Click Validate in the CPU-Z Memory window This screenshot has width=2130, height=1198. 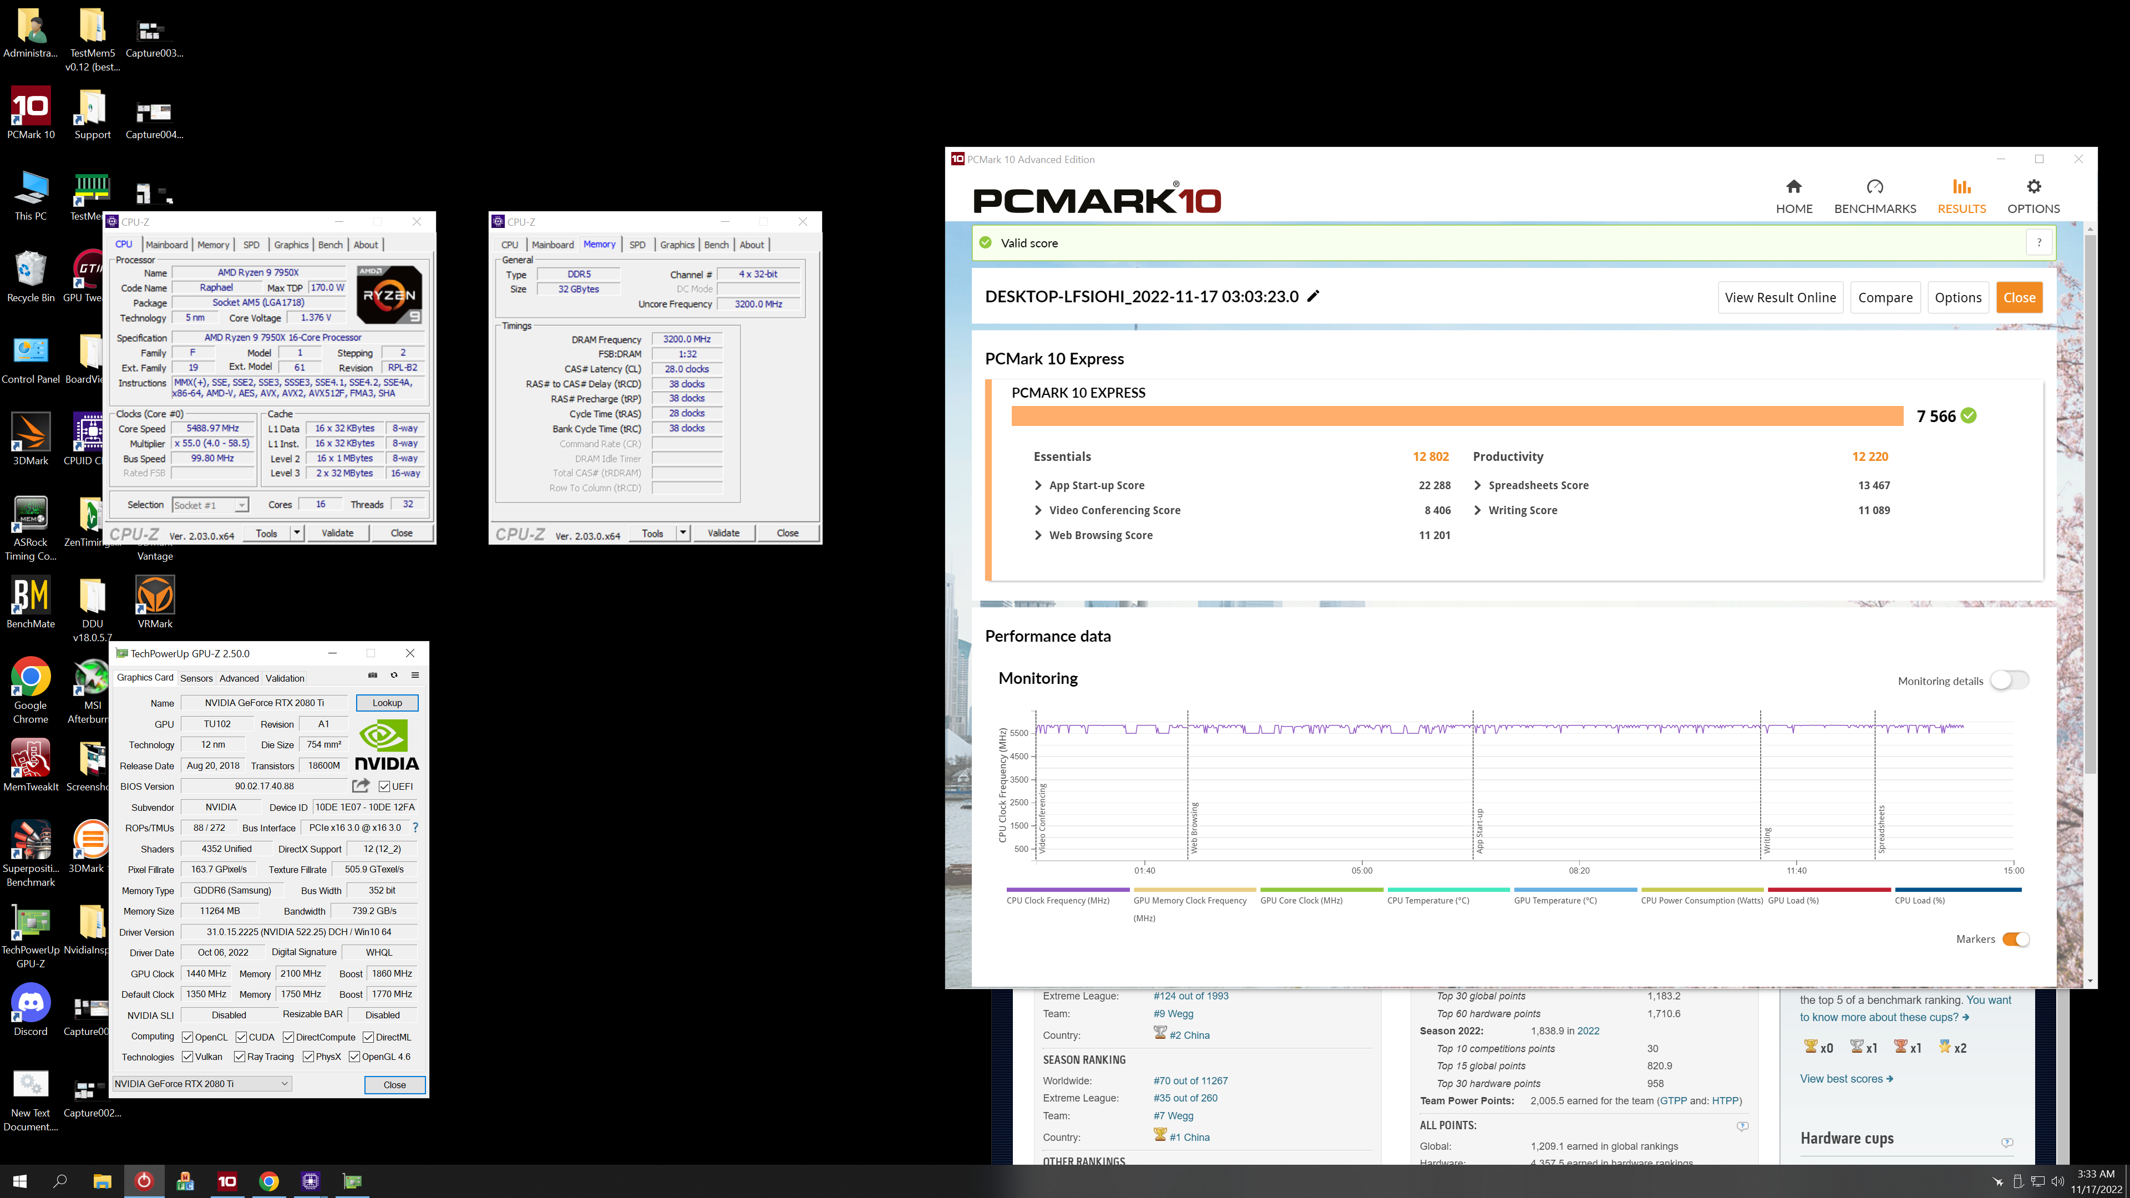pyautogui.click(x=723, y=532)
